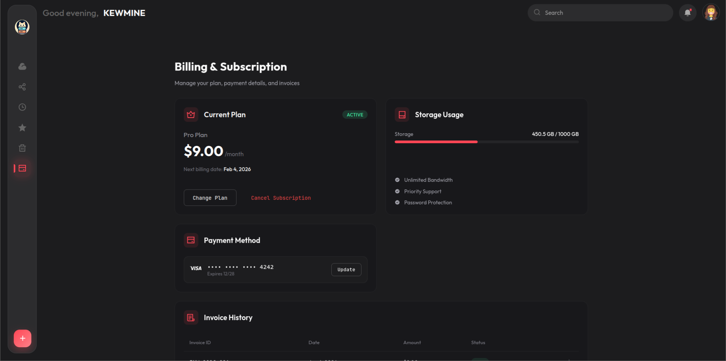Screen dimensions: 726x361
Task: Click the Billing & Subscription heading
Action: pos(231,67)
